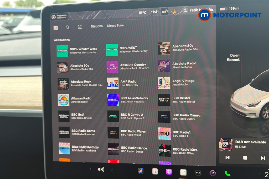Screen dimensions: 269x179
Task: Open now-playing artwork in mini player
Action: (x=226, y=144)
